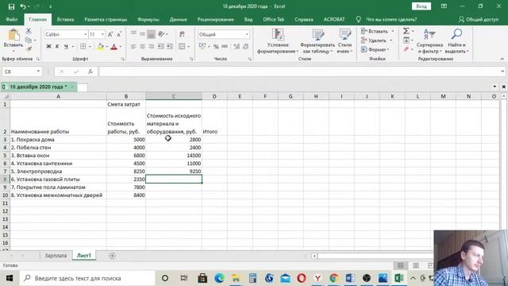Center text horizontally
This screenshot has width=508, height=286.
(142, 47)
